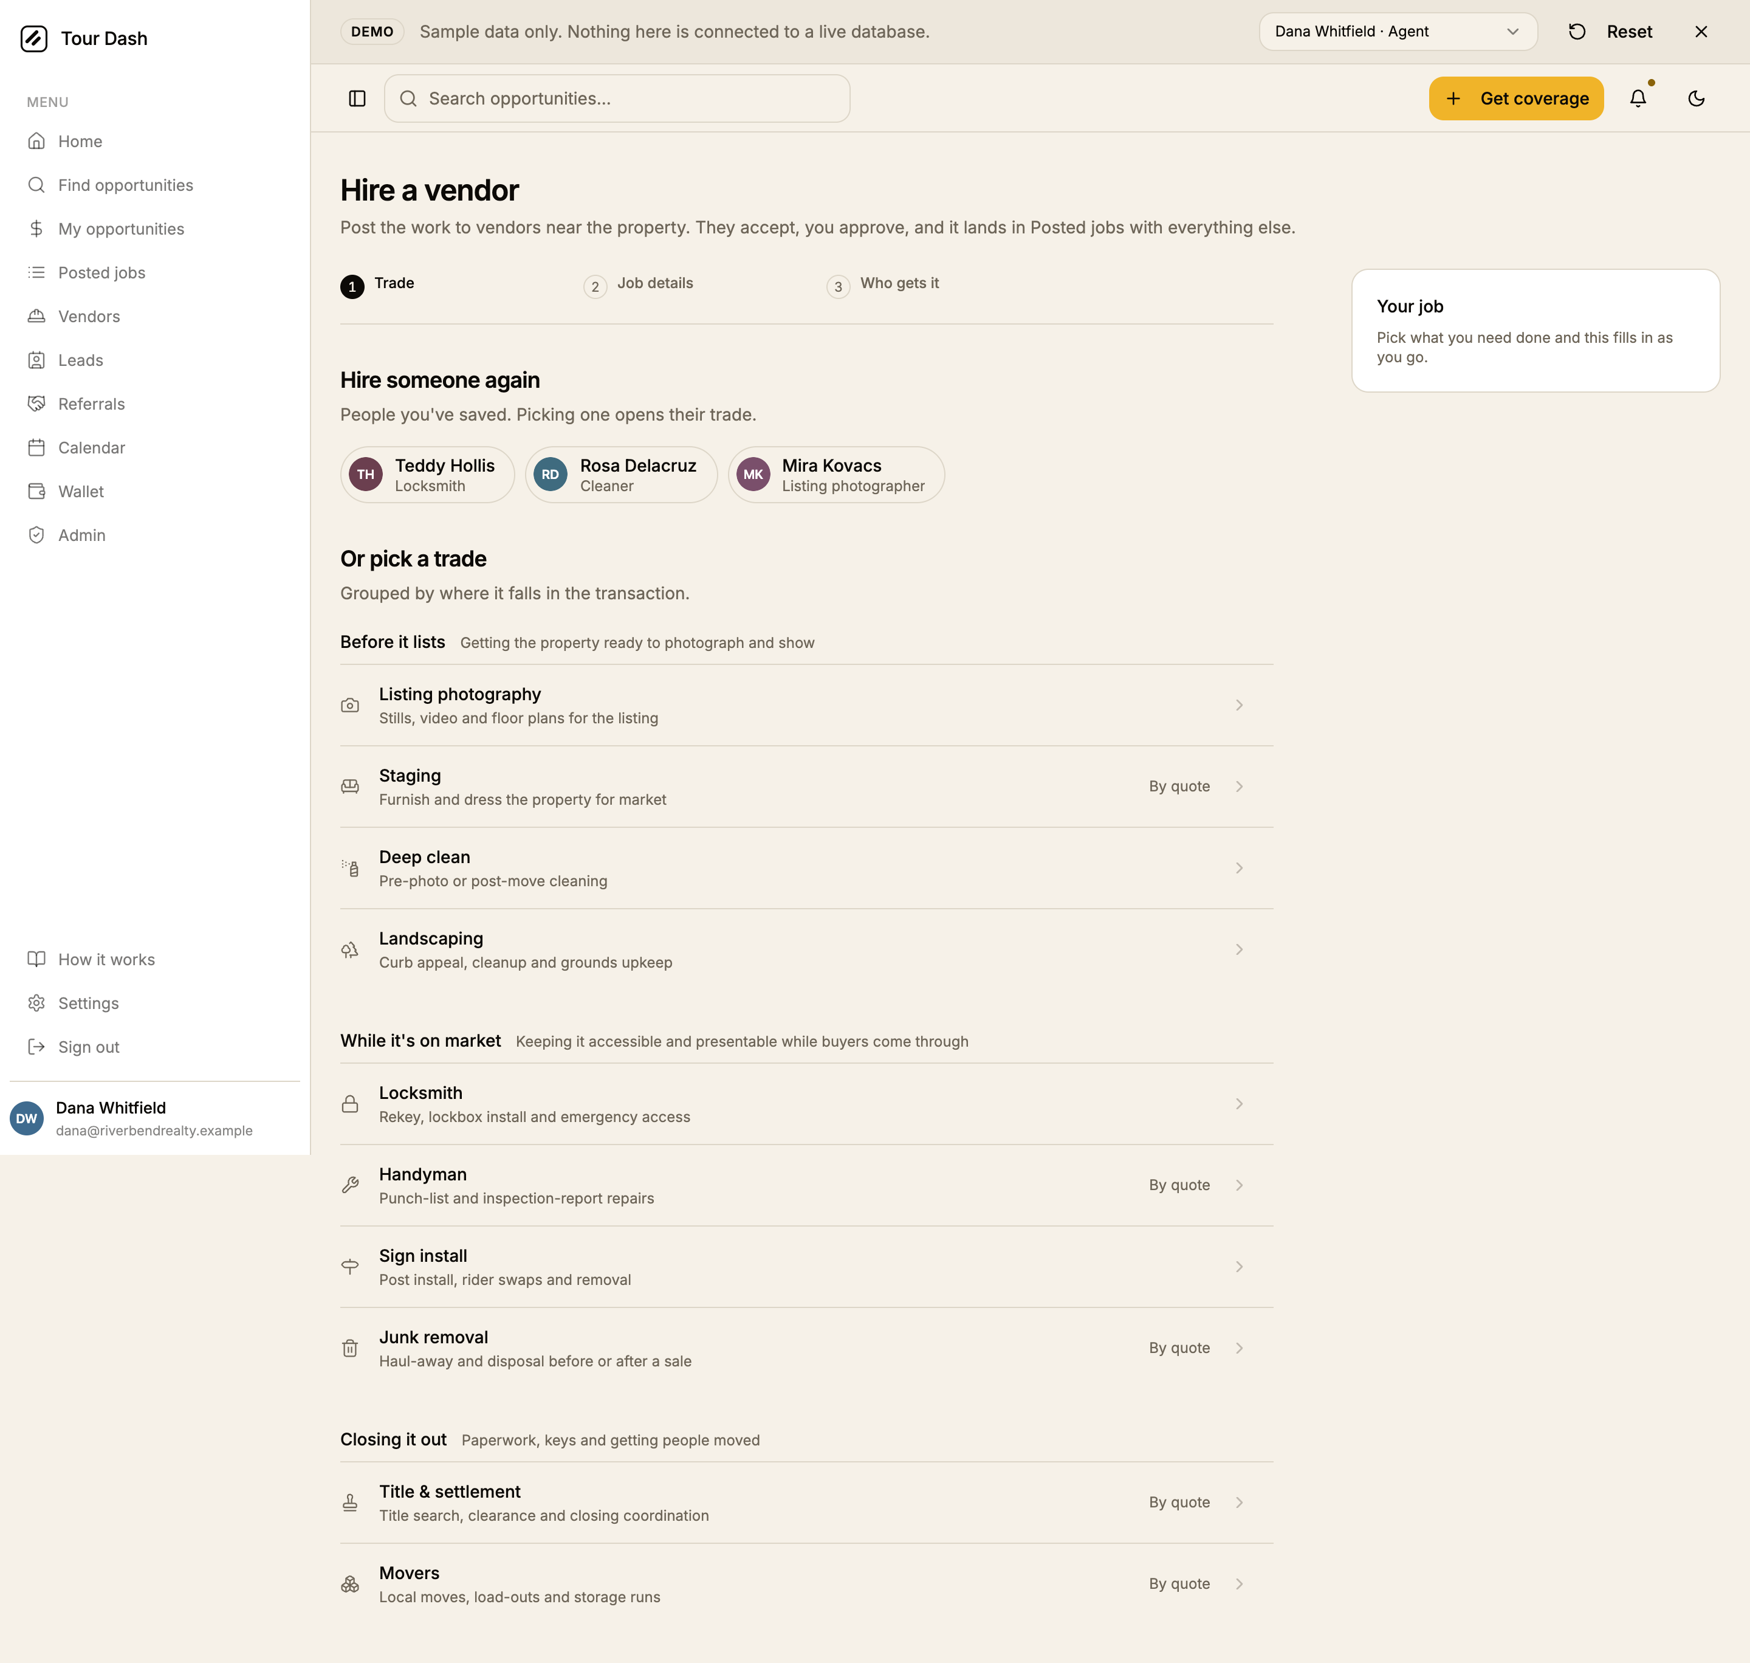
Task: Open Movers trade using its chevron
Action: [1239, 1584]
